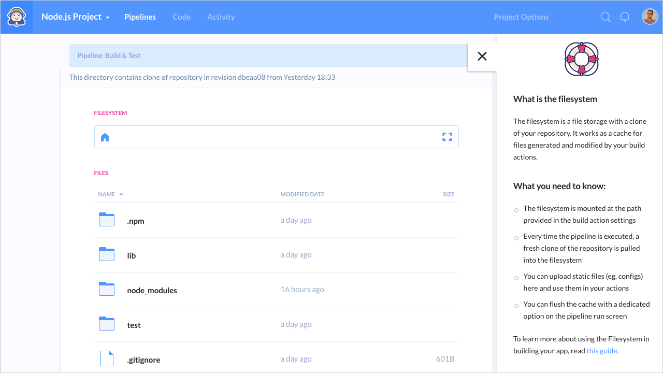This screenshot has width=663, height=373.
Task: Open Project Options
Action: (x=521, y=17)
